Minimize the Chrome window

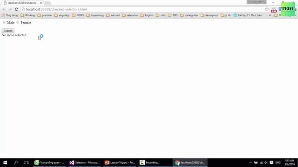click(x=273, y=2)
